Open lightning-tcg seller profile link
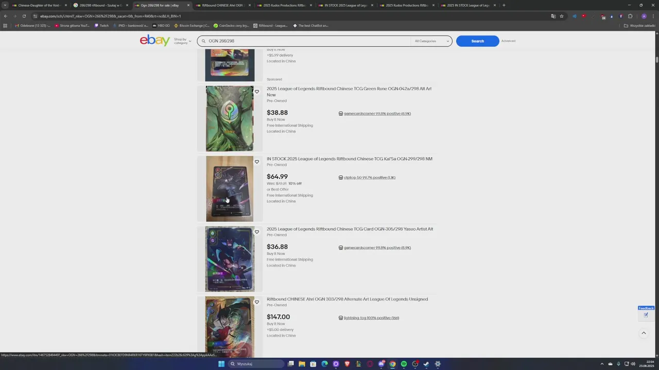This screenshot has height=370, width=659. coord(371,318)
